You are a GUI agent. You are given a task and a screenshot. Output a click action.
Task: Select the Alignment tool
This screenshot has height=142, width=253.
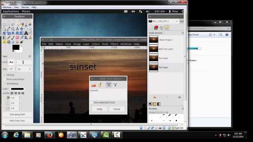click(26, 29)
